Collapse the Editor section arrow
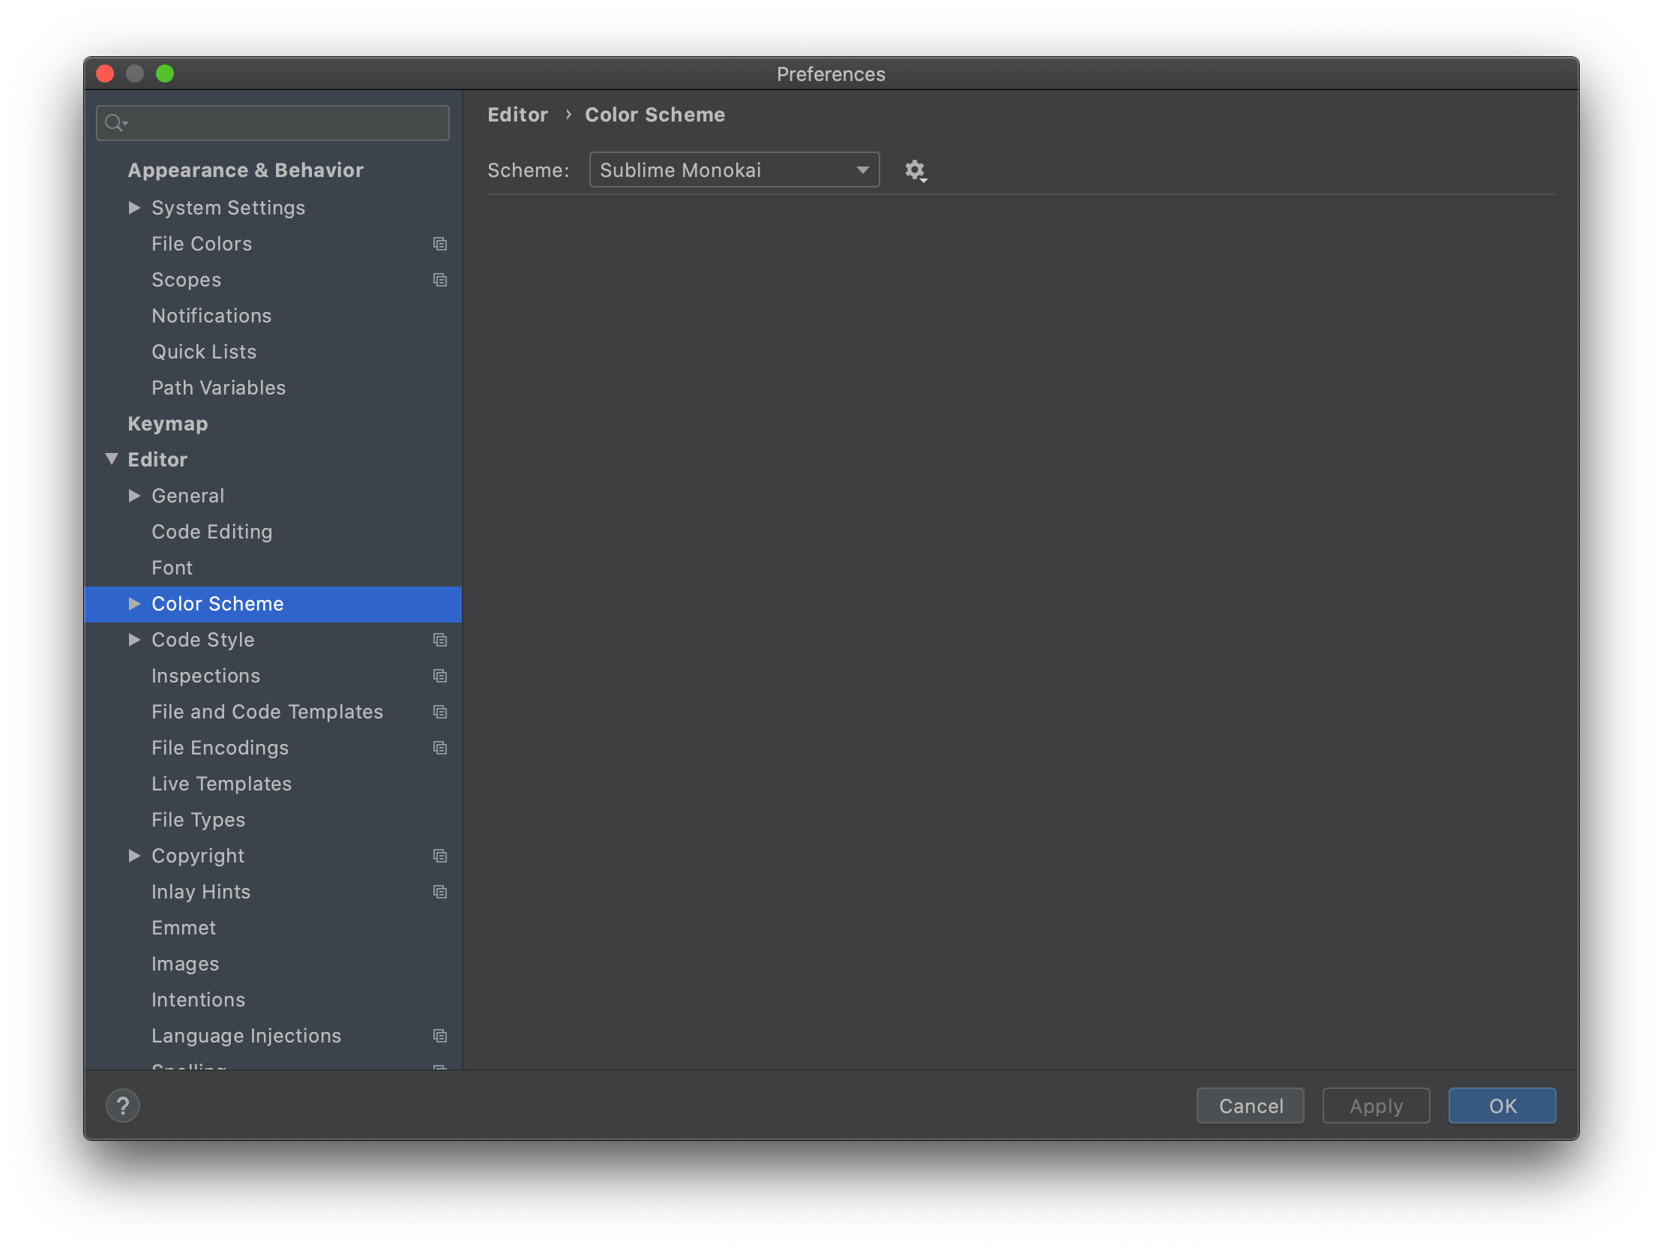Image resolution: width=1663 pixels, height=1251 pixels. tap(111, 459)
